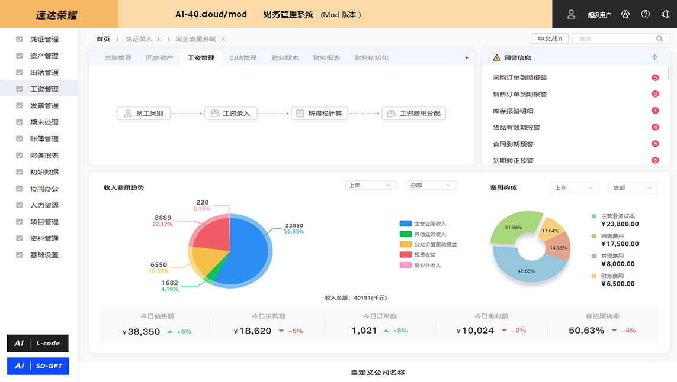Viewport: 677px width, 382px height.
Task: Click the help question mark icon
Action: point(646,14)
